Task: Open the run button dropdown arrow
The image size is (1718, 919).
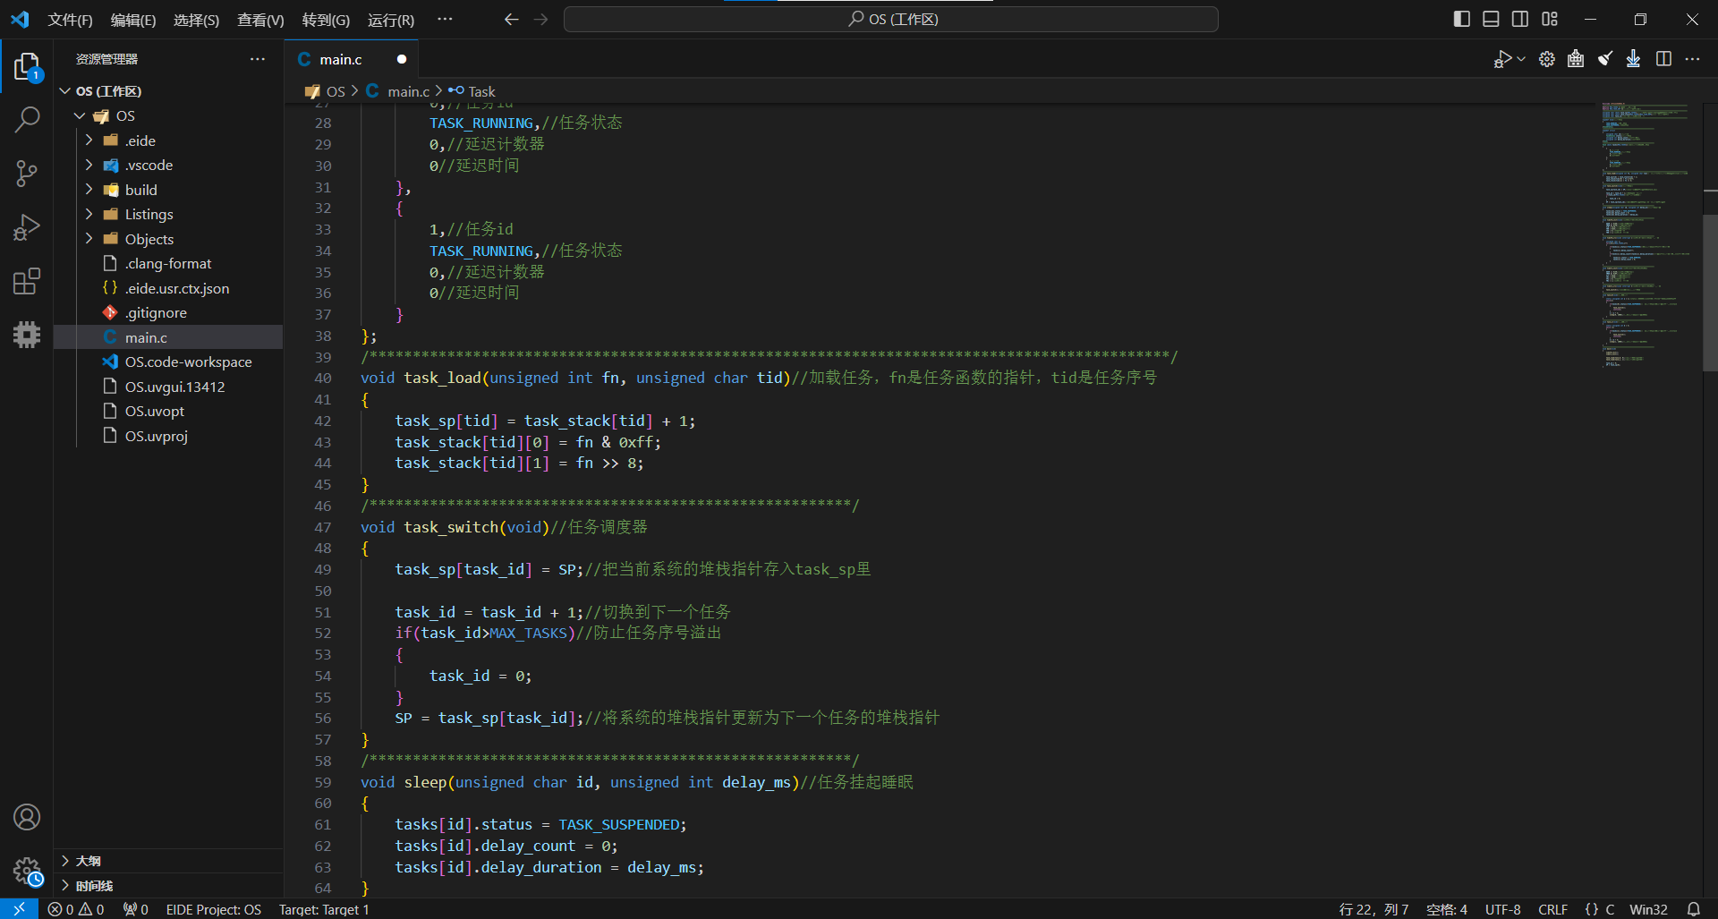Action: 1521,59
